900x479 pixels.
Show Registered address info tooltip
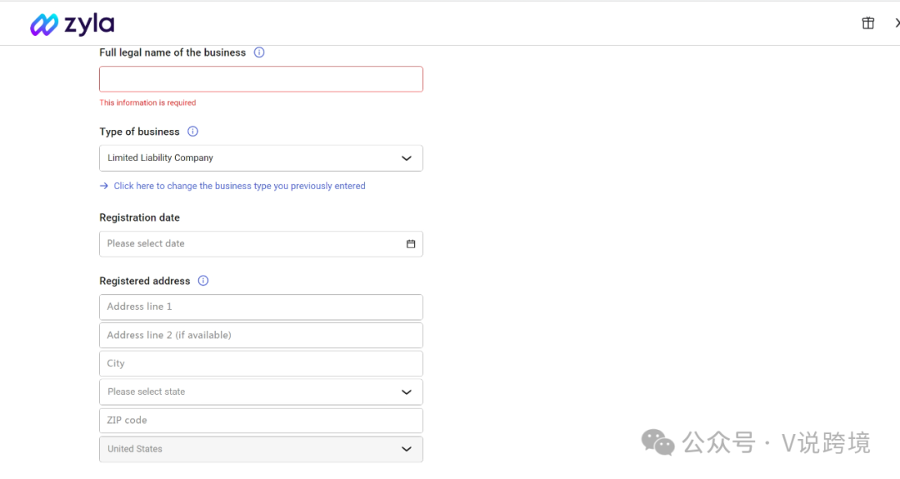click(203, 281)
